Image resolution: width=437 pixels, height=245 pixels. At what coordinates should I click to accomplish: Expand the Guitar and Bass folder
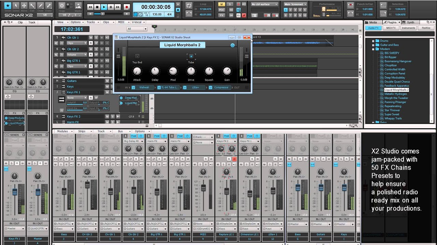[x=373, y=45]
